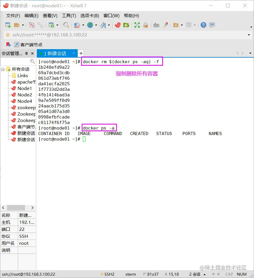Expand the folder-plus dropdown arrow

(x=182, y=25)
